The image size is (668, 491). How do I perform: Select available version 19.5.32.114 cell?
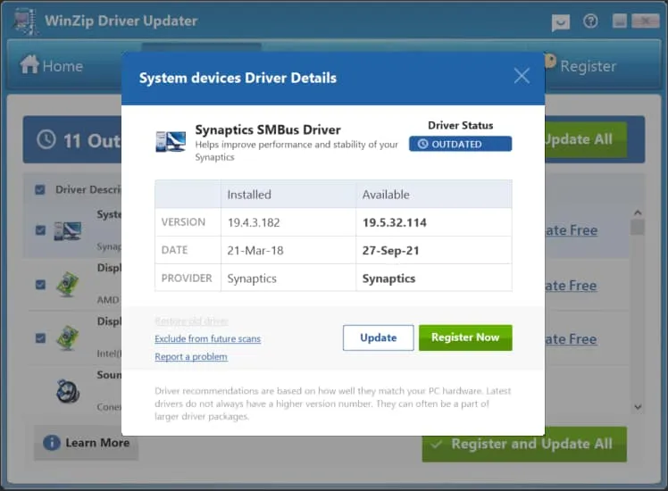pos(434,222)
